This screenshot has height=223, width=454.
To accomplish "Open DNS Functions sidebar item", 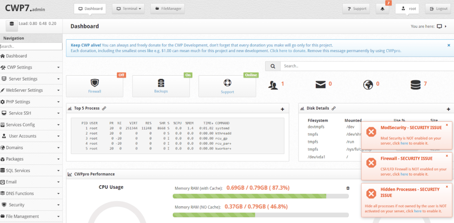I will (x=31, y=193).
